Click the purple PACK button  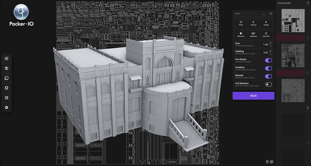pyautogui.click(x=253, y=96)
